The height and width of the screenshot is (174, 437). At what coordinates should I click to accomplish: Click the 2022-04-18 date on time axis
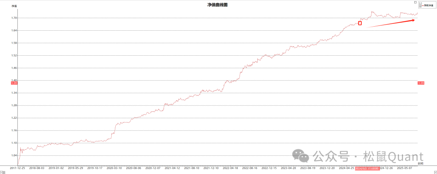(231, 168)
